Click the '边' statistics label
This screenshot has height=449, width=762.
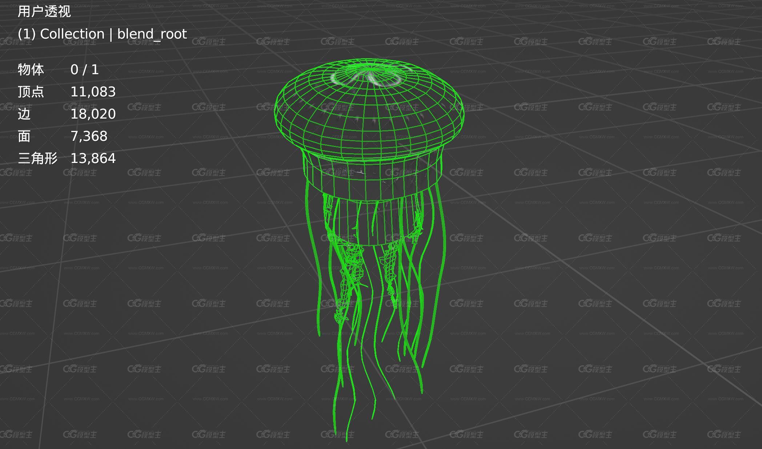24,114
